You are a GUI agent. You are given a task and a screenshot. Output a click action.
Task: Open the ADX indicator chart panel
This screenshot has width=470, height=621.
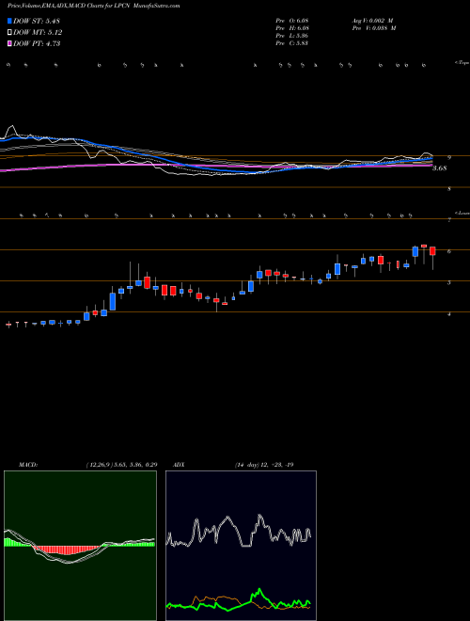241,546
